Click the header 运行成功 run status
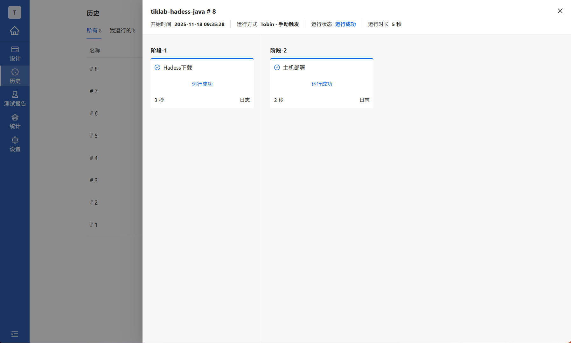This screenshot has height=343, width=571. pos(345,24)
